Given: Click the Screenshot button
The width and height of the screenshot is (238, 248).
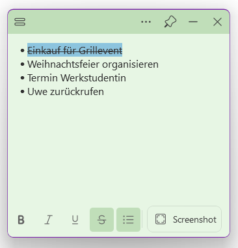Looking at the screenshot, I should coord(184,219).
